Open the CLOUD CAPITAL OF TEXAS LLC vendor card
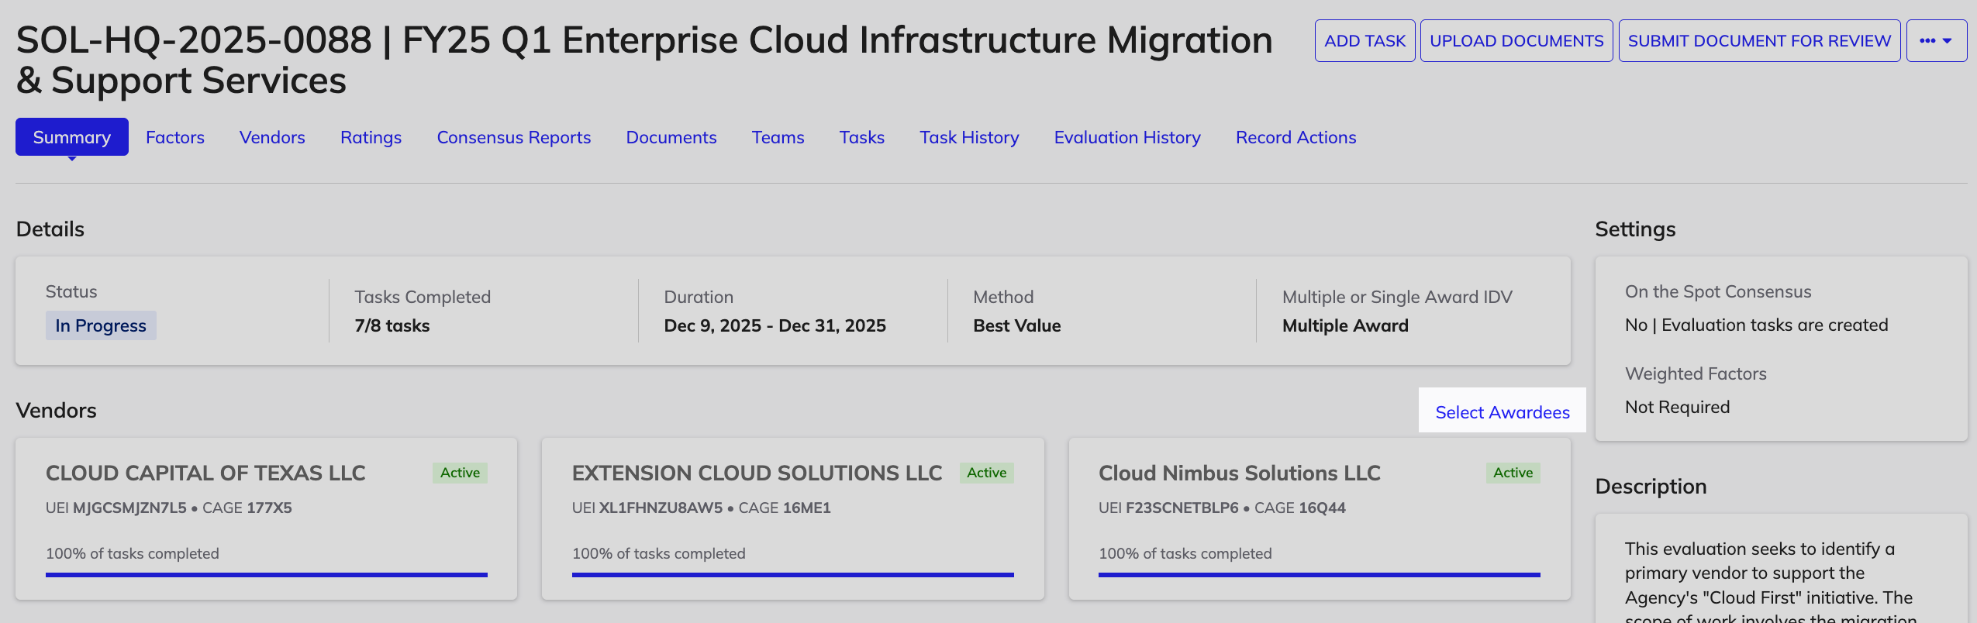This screenshot has width=1977, height=623. click(x=266, y=518)
